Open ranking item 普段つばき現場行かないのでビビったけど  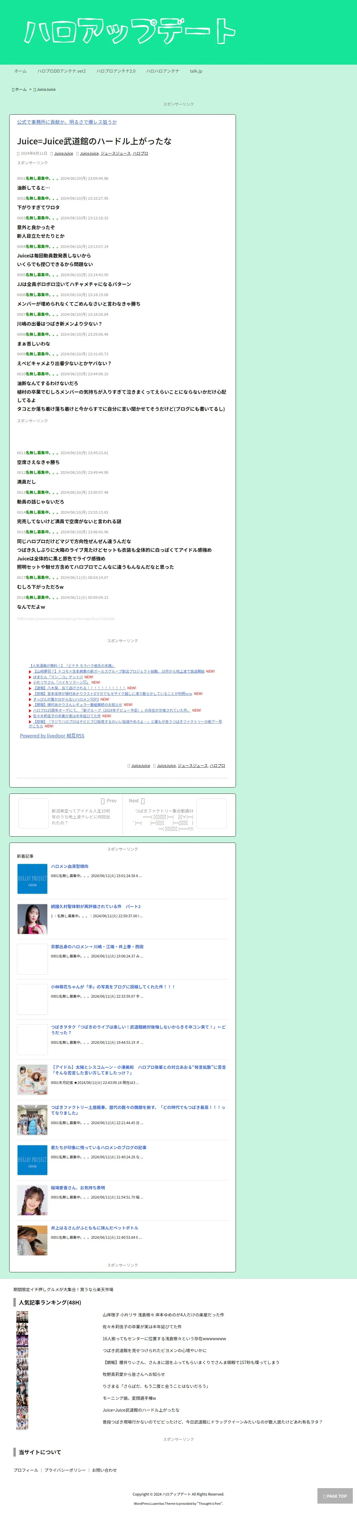pos(212,1422)
